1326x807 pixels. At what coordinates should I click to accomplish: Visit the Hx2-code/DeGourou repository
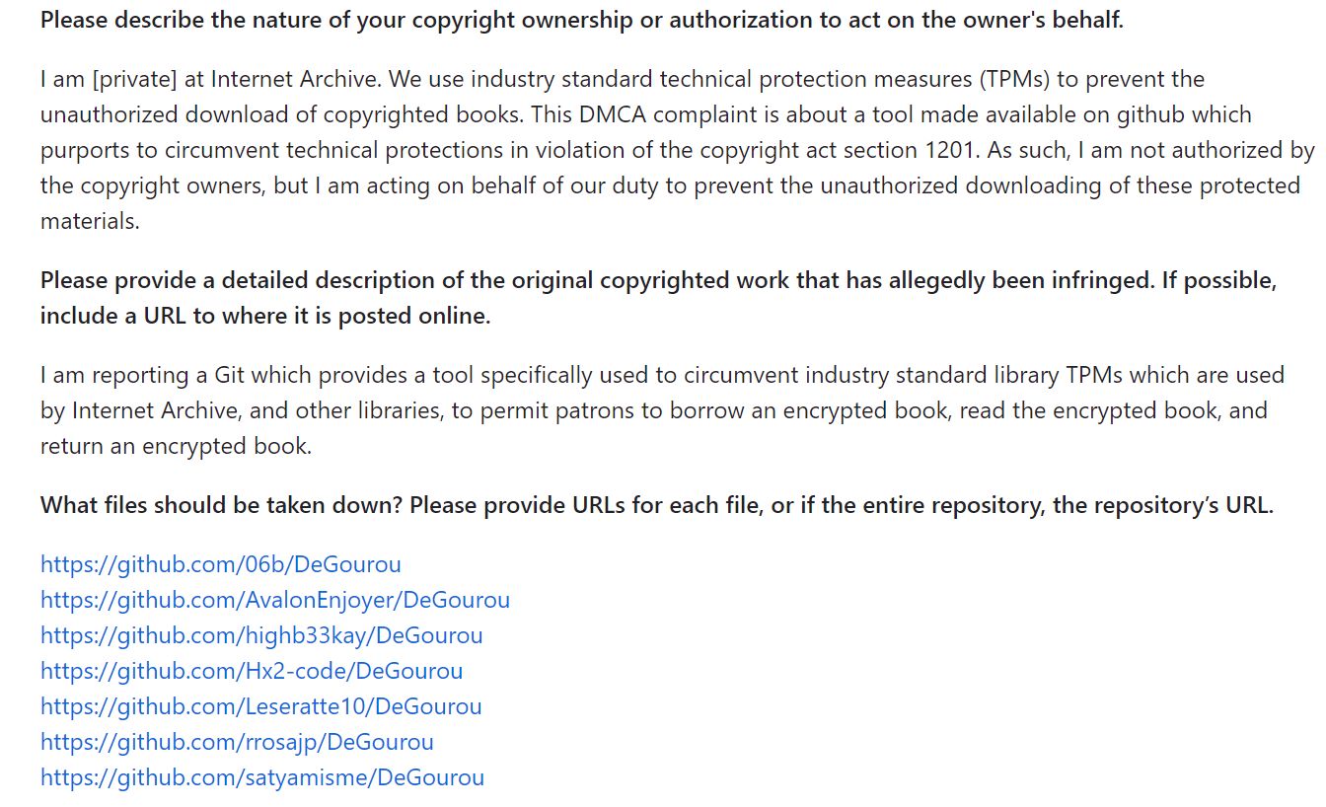[252, 671]
